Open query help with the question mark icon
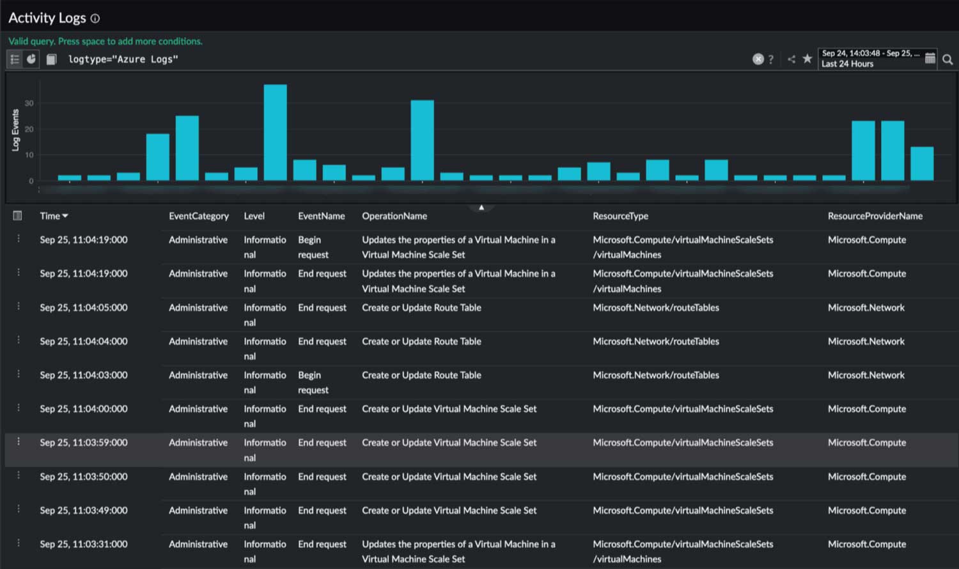The width and height of the screenshot is (959, 569). click(x=772, y=59)
